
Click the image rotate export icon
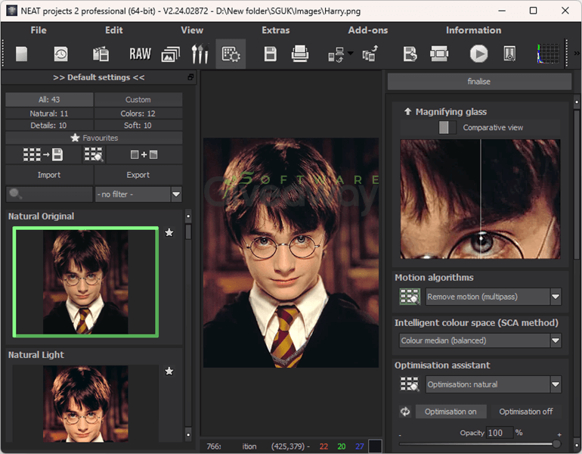pyautogui.click(x=370, y=54)
